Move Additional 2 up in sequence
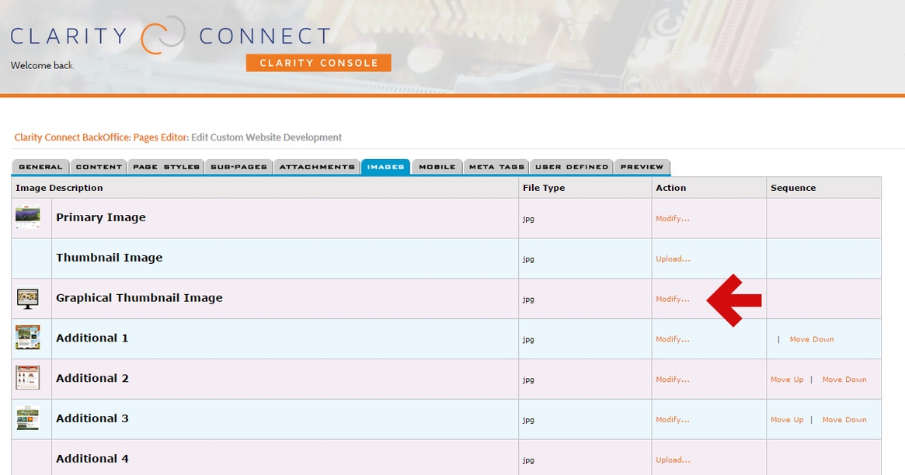Viewport: 905px width, 475px height. click(786, 380)
